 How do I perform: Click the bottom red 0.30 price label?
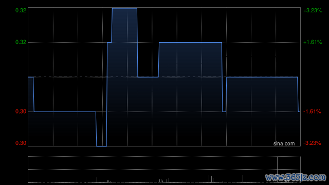click(21, 143)
